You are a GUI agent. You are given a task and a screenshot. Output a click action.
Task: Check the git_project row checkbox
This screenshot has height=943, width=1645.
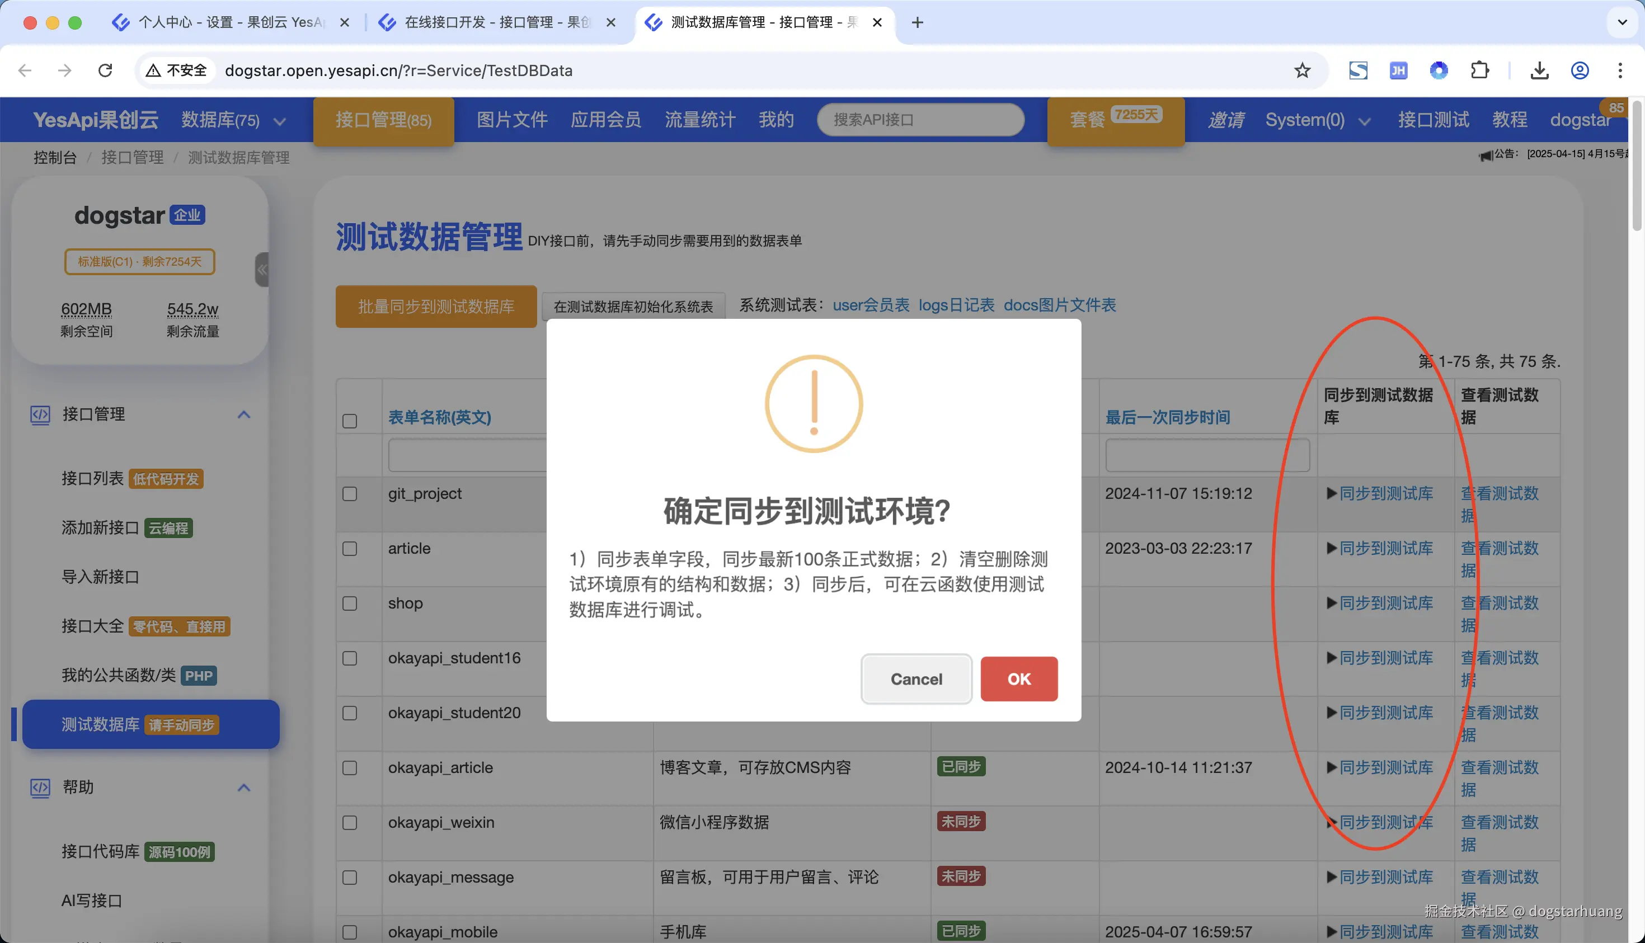coord(350,494)
